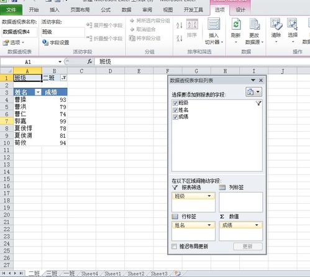Toggle the 班级 field checkbox
Image resolution: width=310 pixels, height=277 pixels.
point(175,103)
